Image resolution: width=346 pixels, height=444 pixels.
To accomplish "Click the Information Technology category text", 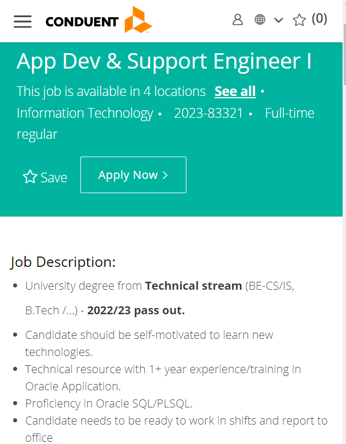I will (85, 113).
